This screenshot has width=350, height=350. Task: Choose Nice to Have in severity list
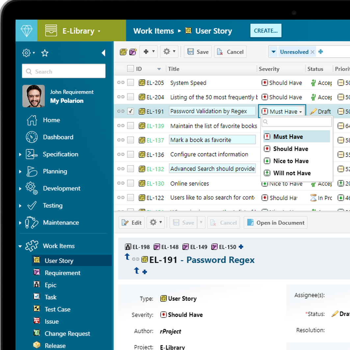[x=296, y=161]
